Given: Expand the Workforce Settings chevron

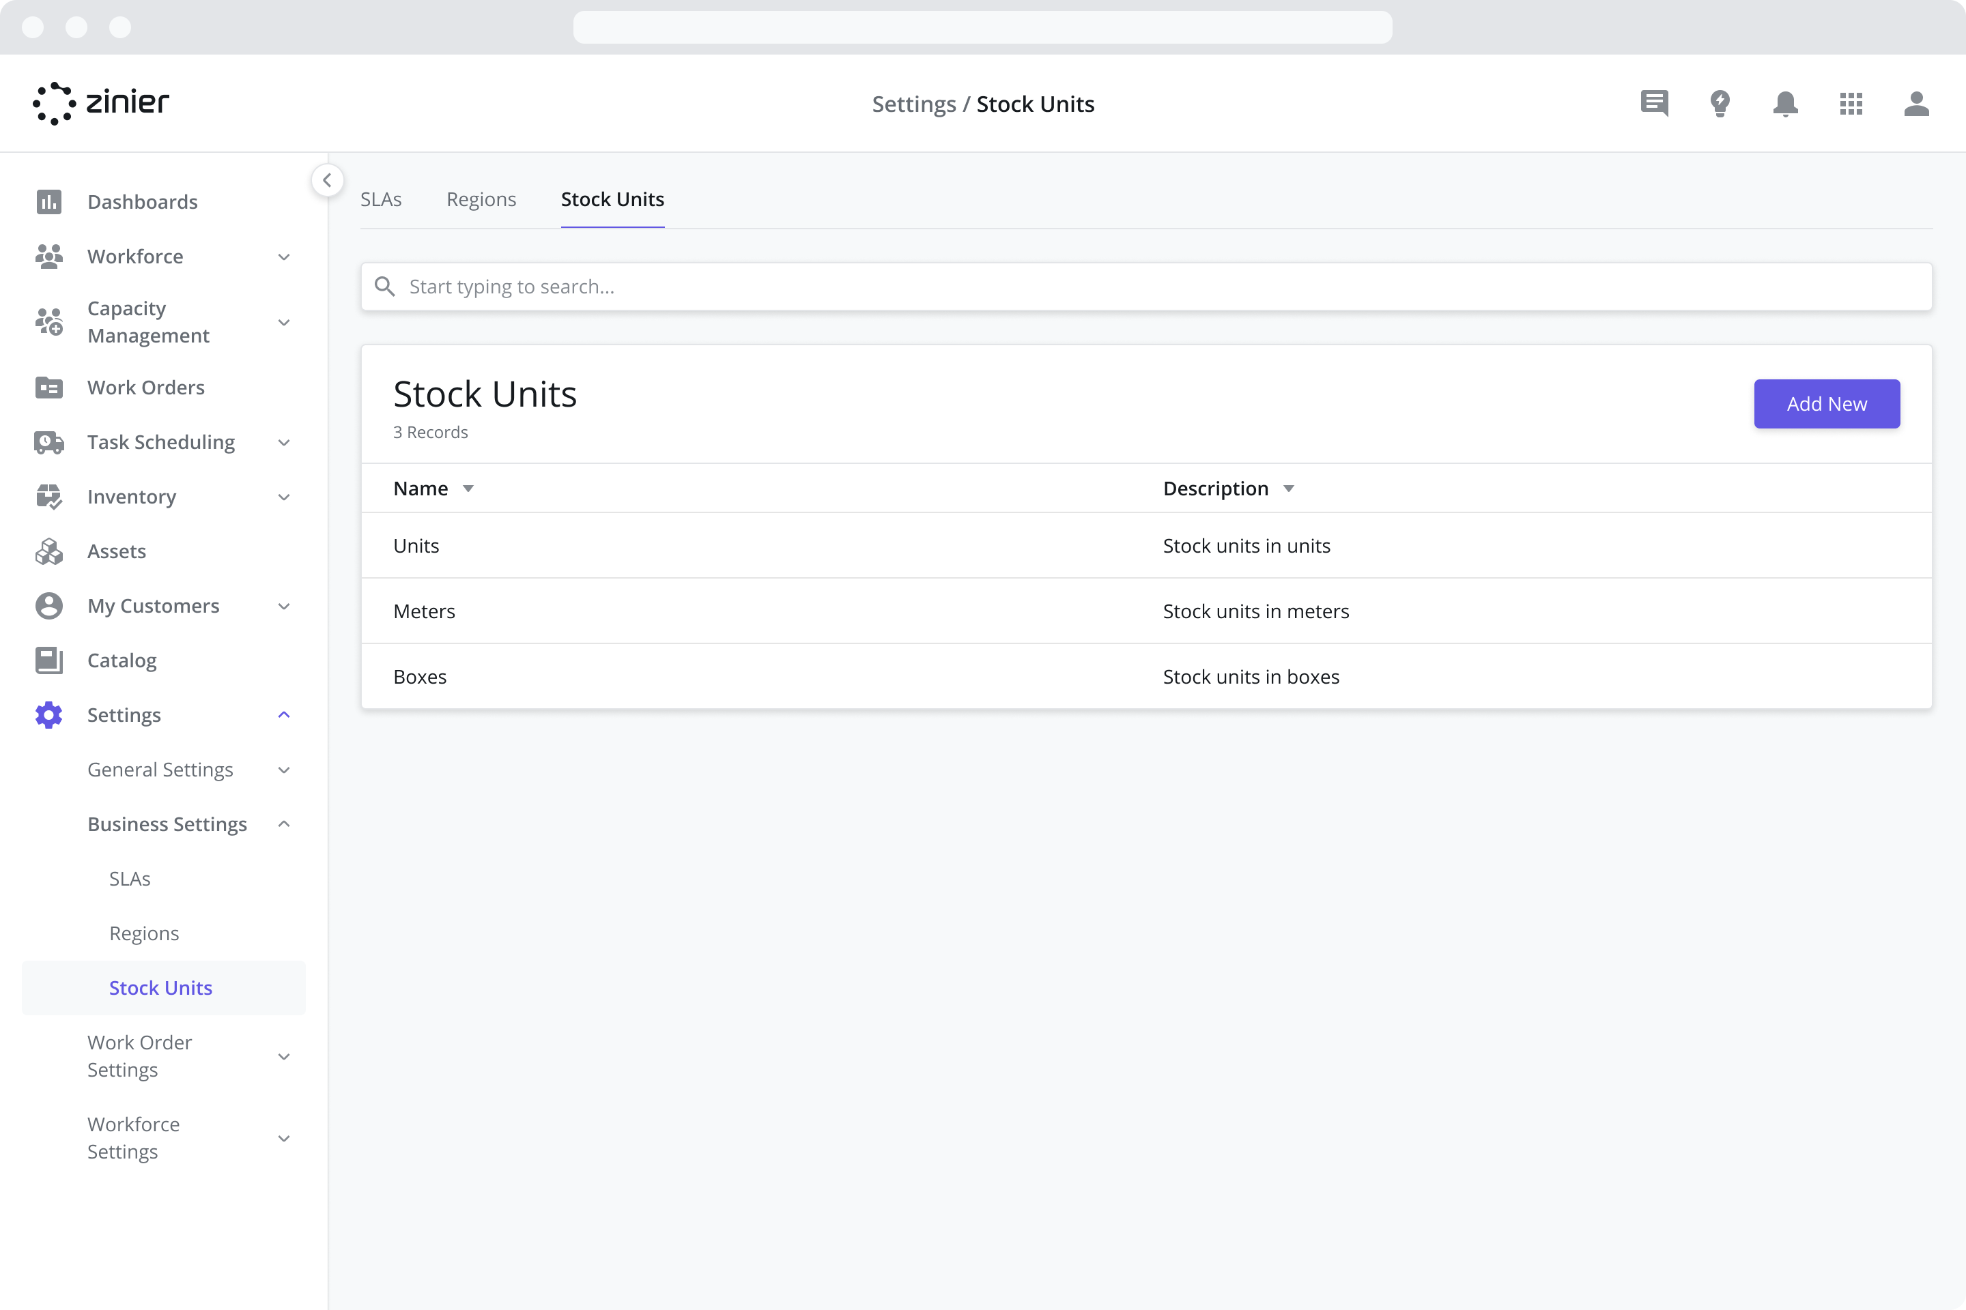Looking at the screenshot, I should point(284,1139).
